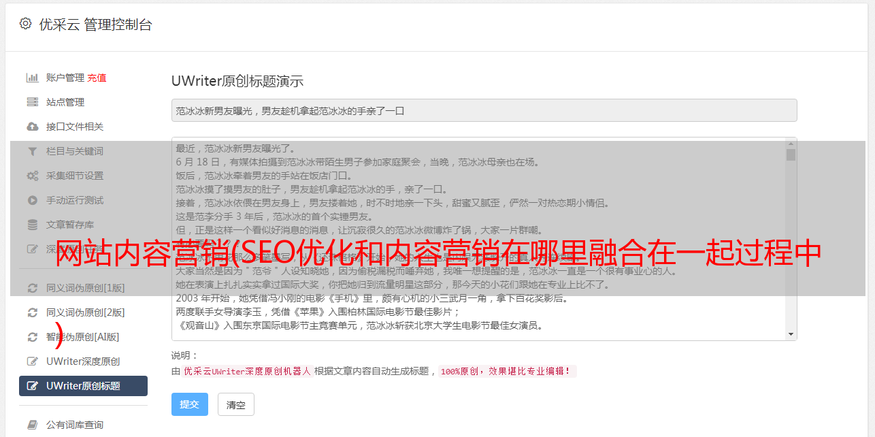This screenshot has height=437, width=875.
Task: Click the play icon next to 手动运行测试
Action: pos(32,200)
